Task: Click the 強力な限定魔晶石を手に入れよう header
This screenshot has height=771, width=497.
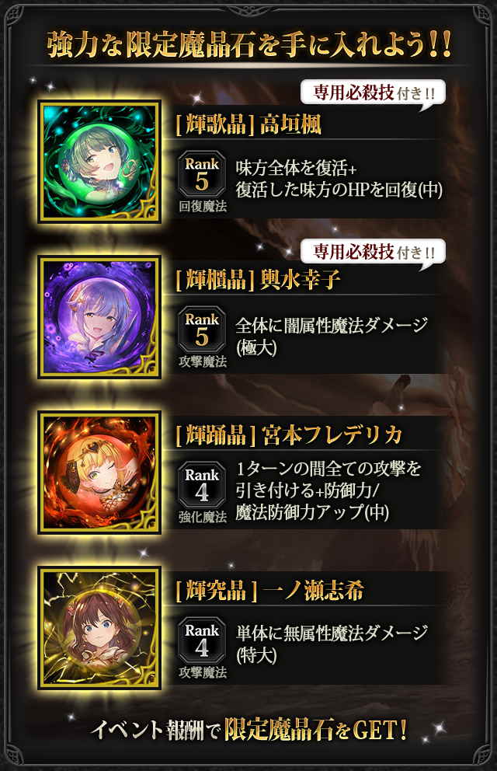Action: coord(249,45)
